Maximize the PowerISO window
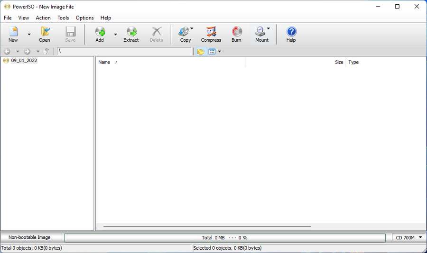427x253 pixels. click(397, 7)
